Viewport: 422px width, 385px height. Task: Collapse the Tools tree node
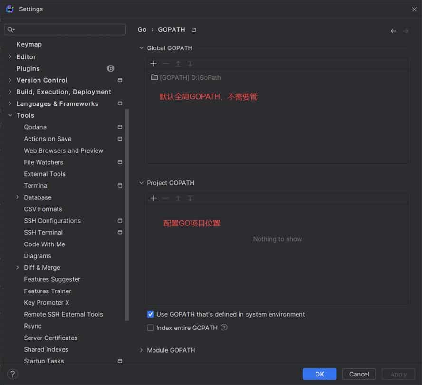pyautogui.click(x=10, y=115)
